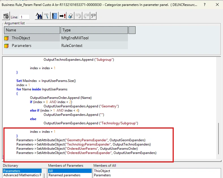Image resolution: width=223 pixels, height=178 pixels.
Task: Click the Find binoculars icon
Action: [39, 16]
